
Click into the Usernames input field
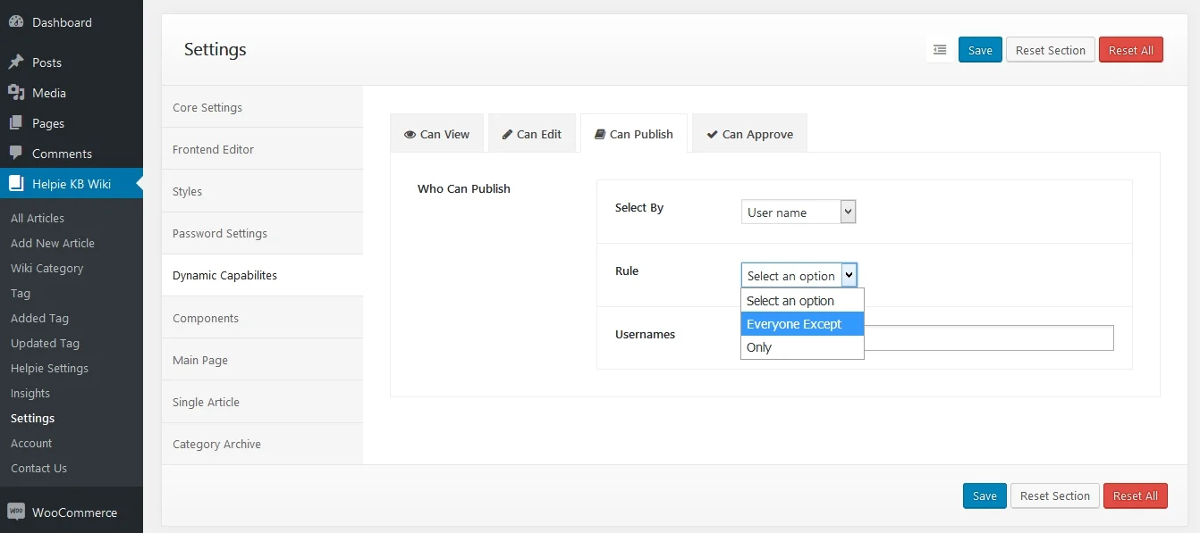[x=927, y=337]
